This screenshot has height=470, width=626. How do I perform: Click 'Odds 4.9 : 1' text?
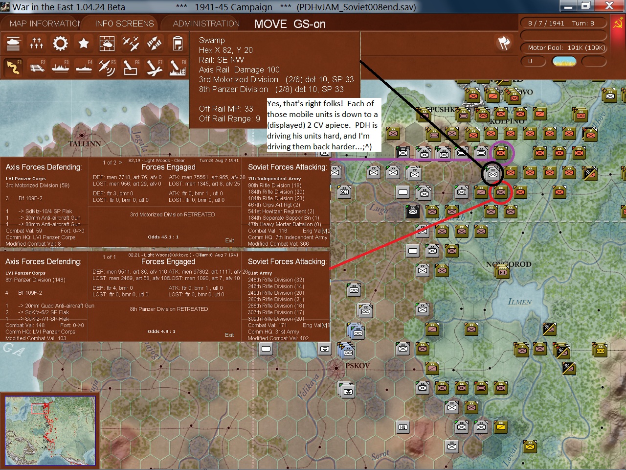[x=161, y=331]
